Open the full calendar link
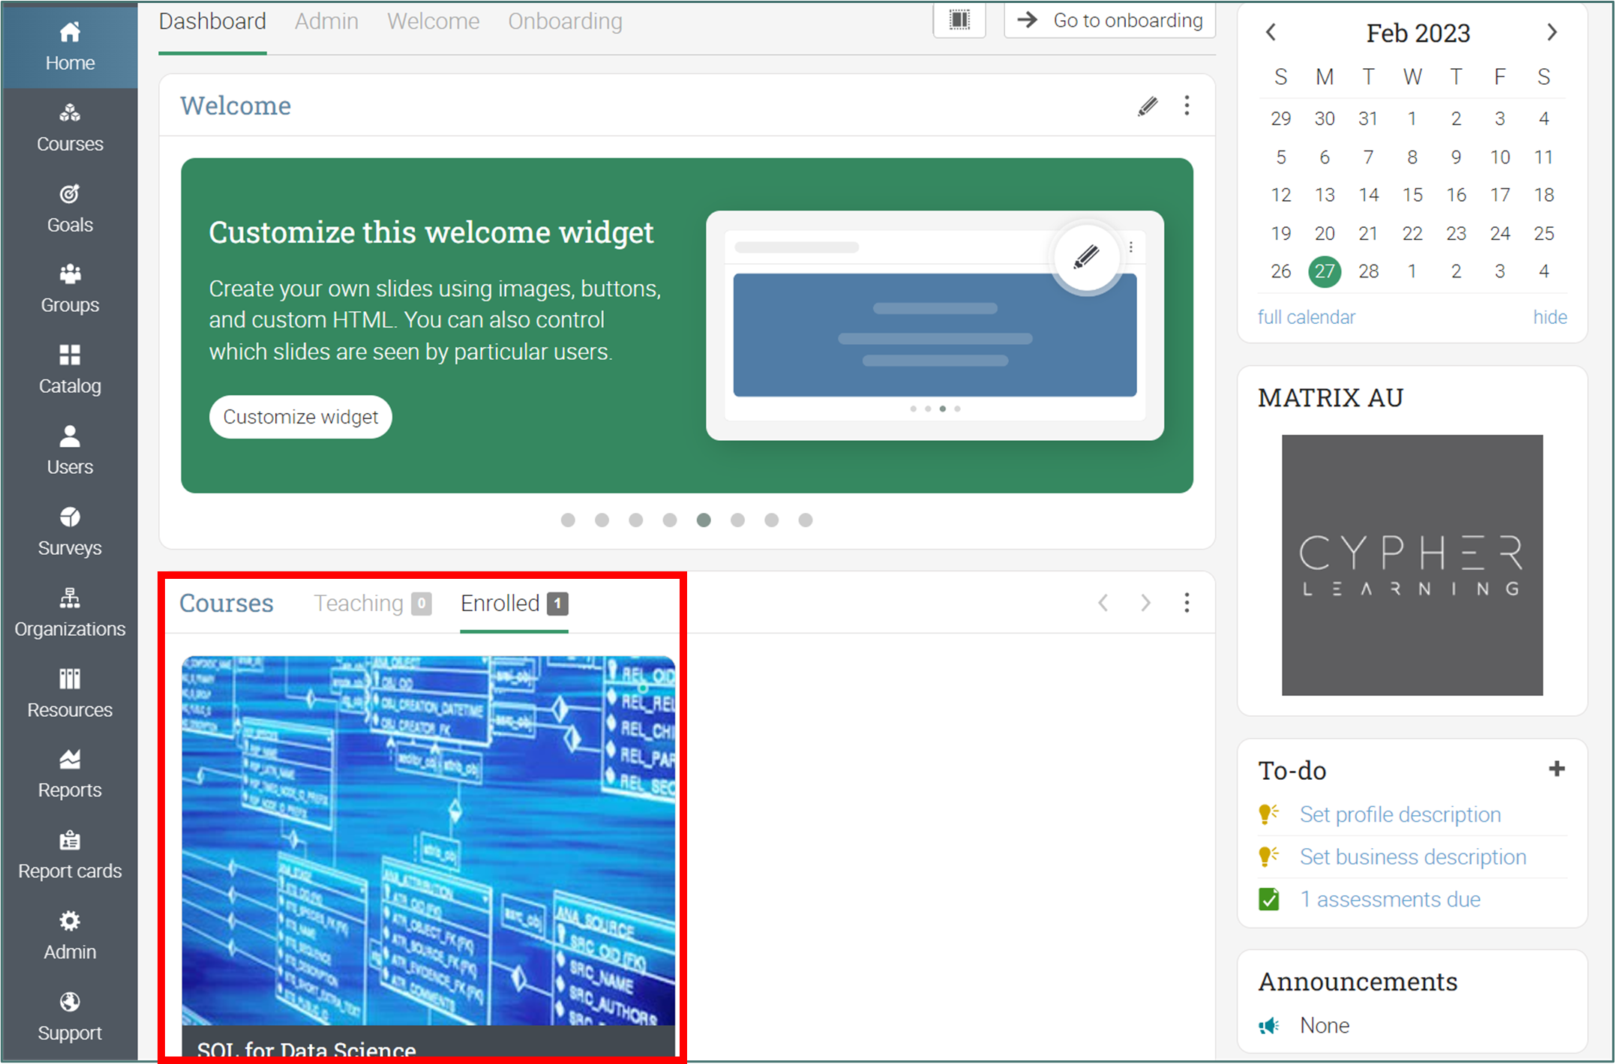1615x1064 pixels. tap(1306, 317)
